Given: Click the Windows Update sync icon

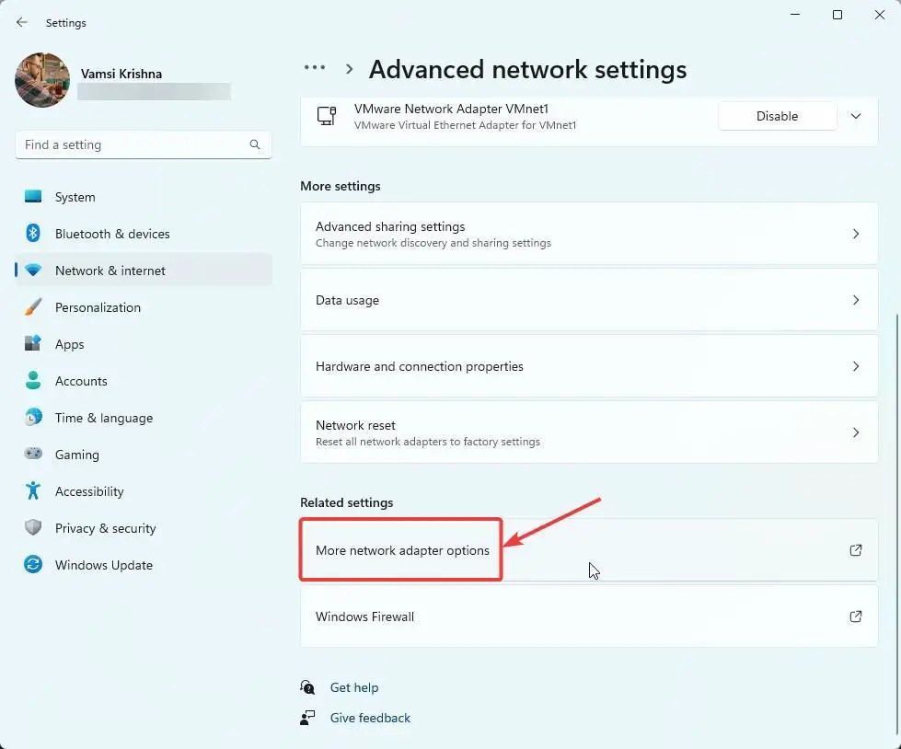Looking at the screenshot, I should click(x=33, y=564).
